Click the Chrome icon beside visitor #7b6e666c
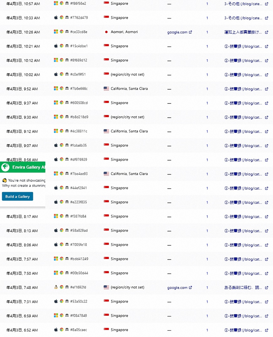 [62, 88]
